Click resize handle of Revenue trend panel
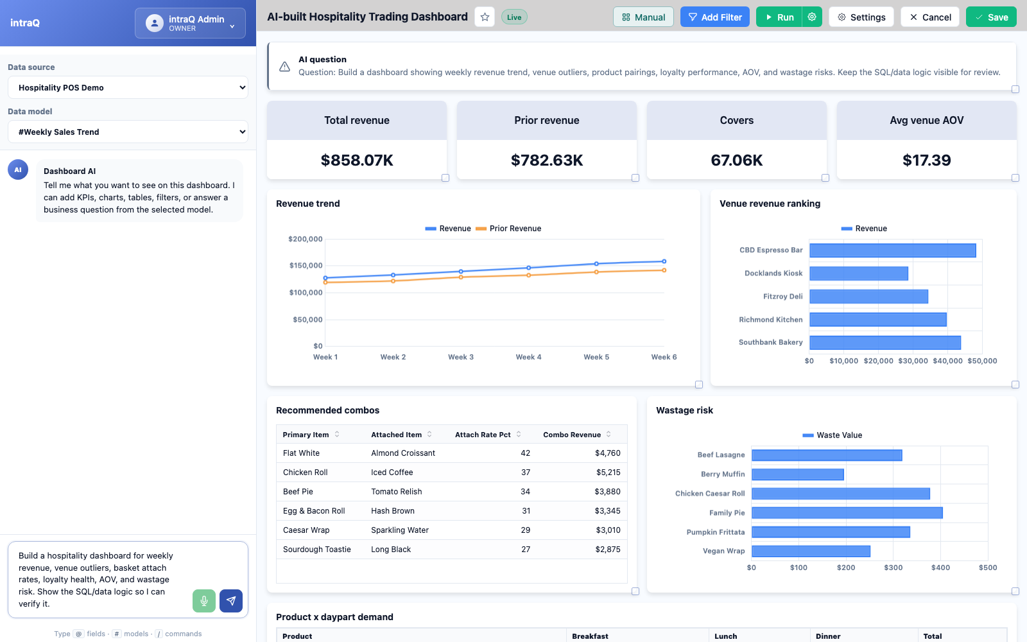The image size is (1027, 642). point(699,385)
